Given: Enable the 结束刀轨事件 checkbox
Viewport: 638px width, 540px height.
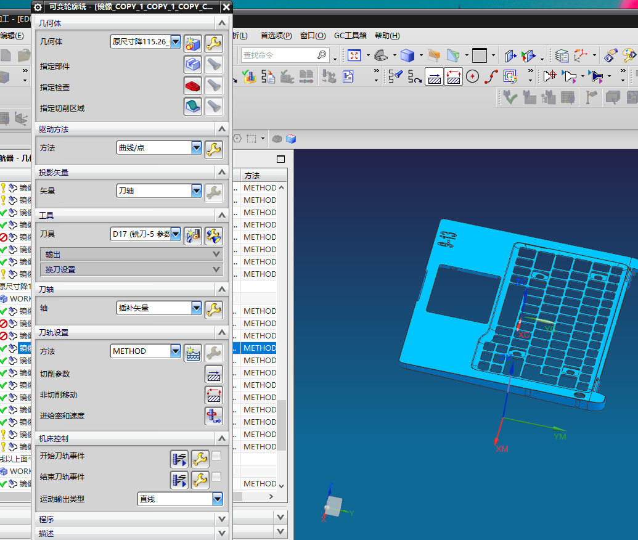Looking at the screenshot, I should [216, 477].
